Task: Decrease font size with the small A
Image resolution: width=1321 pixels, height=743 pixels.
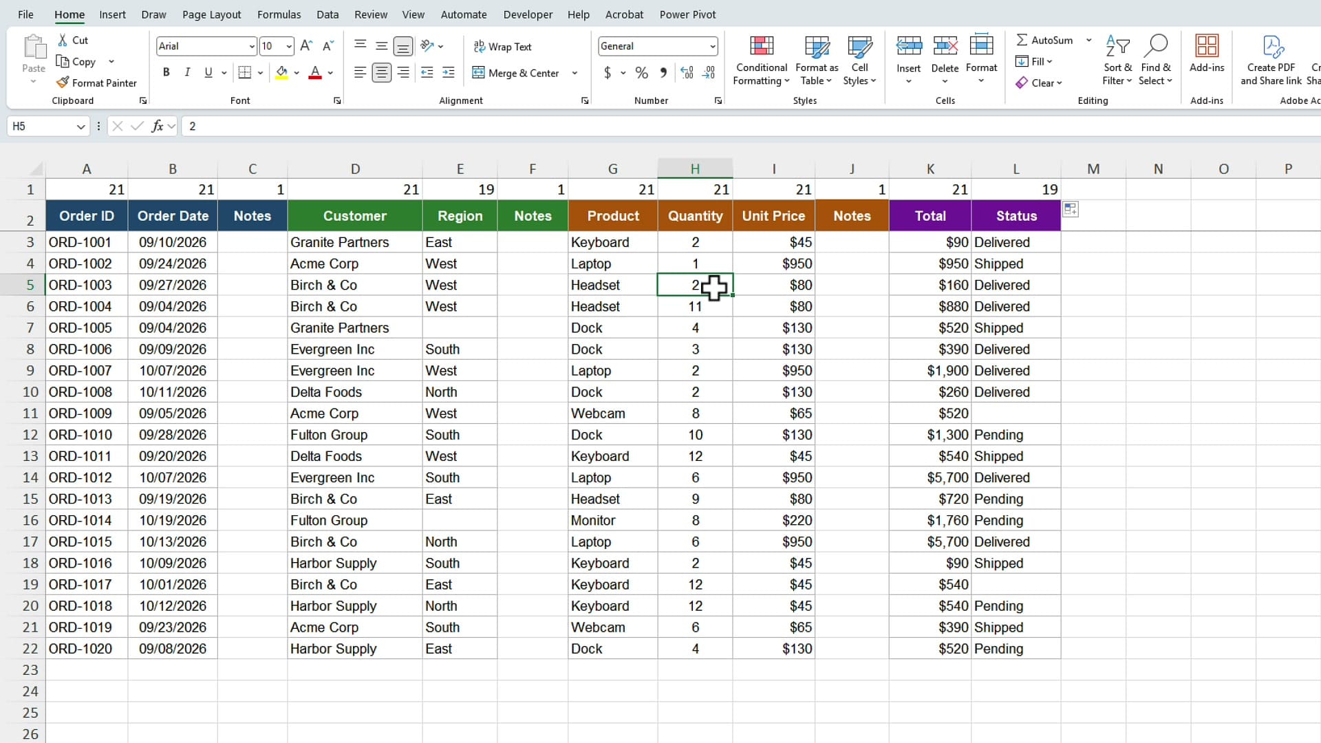Action: click(x=329, y=46)
